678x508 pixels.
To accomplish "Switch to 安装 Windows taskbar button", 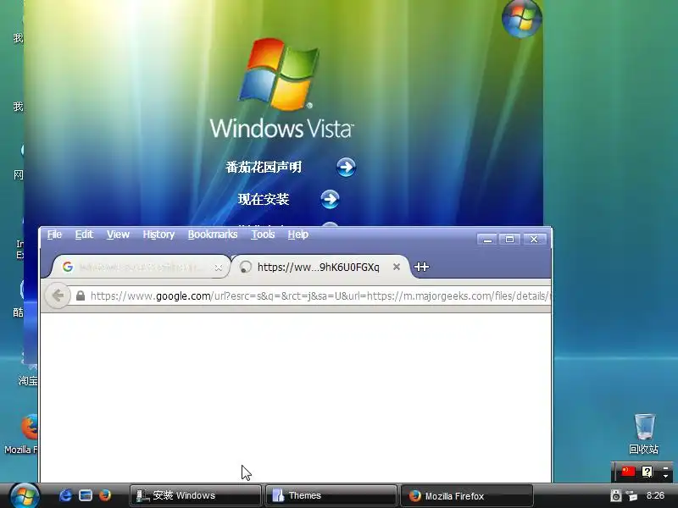I will click(x=196, y=495).
